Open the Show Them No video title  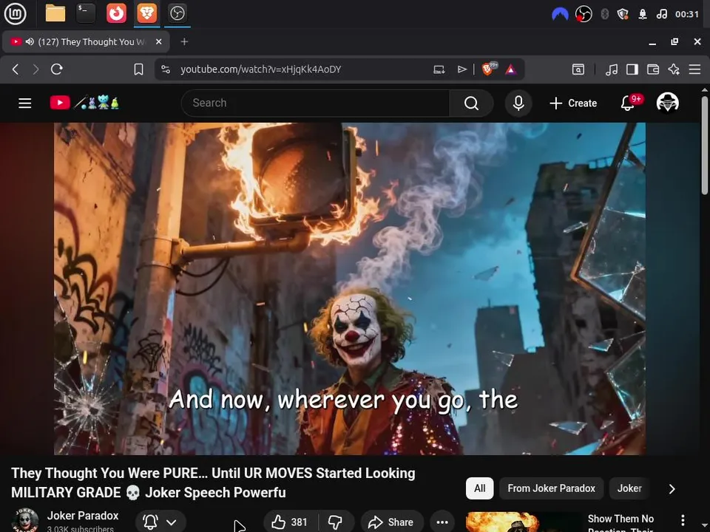[621, 523]
